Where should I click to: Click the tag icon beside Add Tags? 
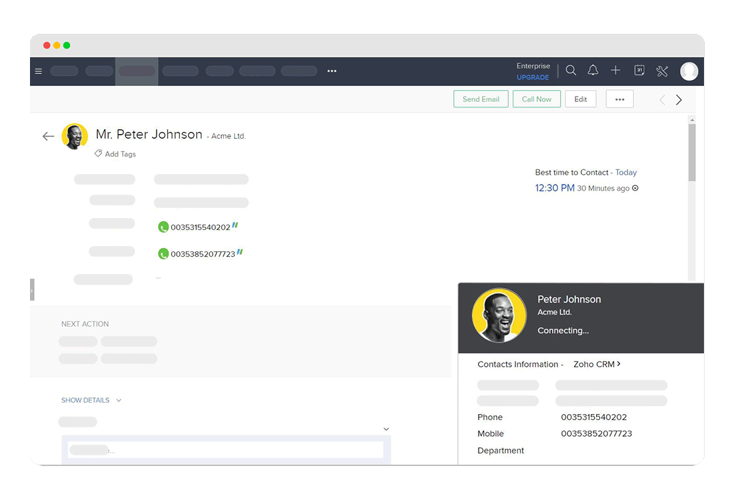click(98, 153)
